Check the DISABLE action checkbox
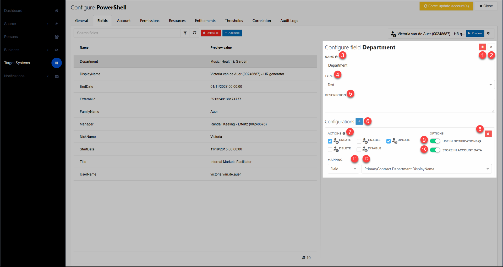 [x=359, y=150]
